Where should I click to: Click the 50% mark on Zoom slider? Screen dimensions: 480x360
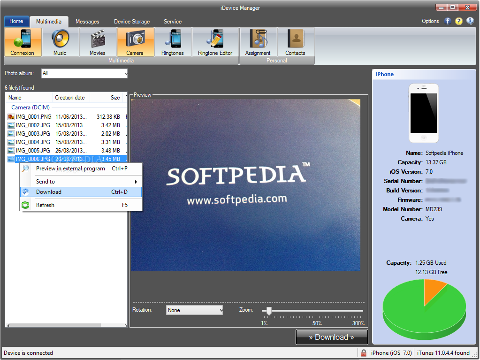click(317, 323)
